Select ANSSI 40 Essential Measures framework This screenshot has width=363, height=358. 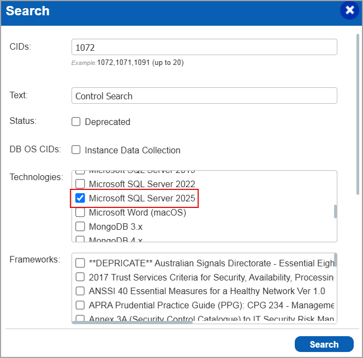(80, 291)
